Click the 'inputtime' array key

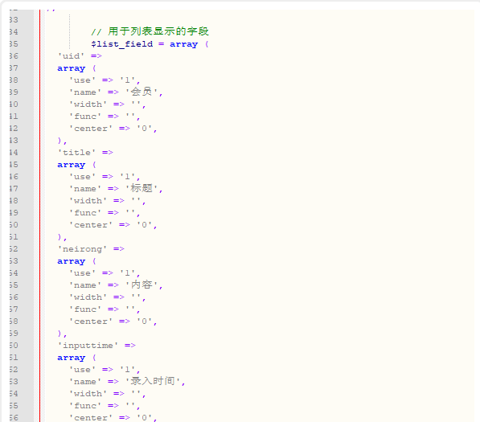click(88, 345)
